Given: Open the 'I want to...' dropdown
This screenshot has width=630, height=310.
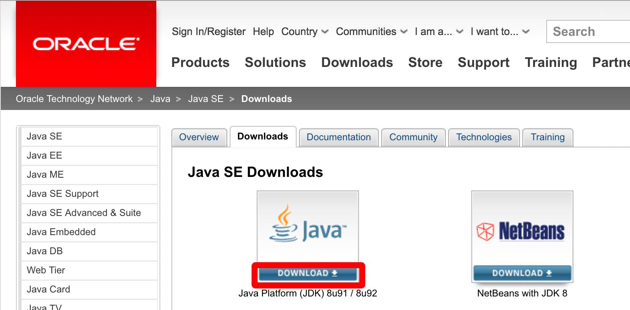Looking at the screenshot, I should (500, 31).
